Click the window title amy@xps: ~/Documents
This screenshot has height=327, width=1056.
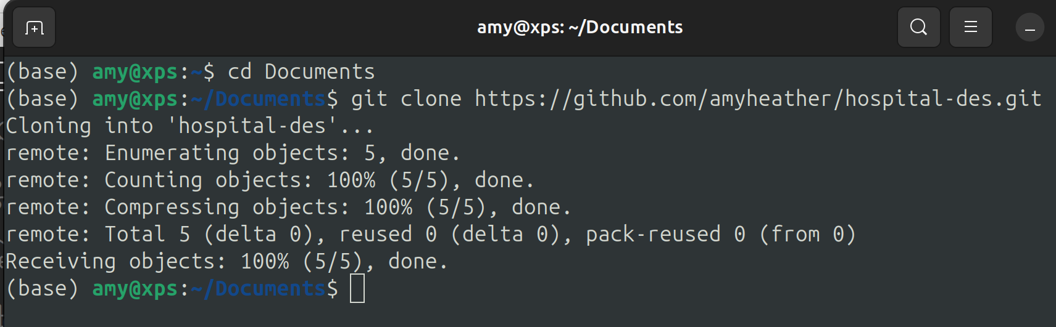click(x=580, y=28)
